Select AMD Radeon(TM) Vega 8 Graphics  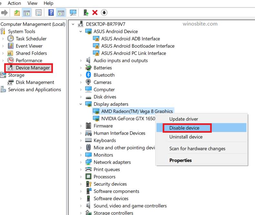(137, 111)
